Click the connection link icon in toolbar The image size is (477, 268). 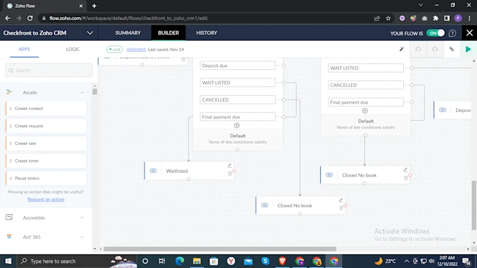(x=452, y=49)
